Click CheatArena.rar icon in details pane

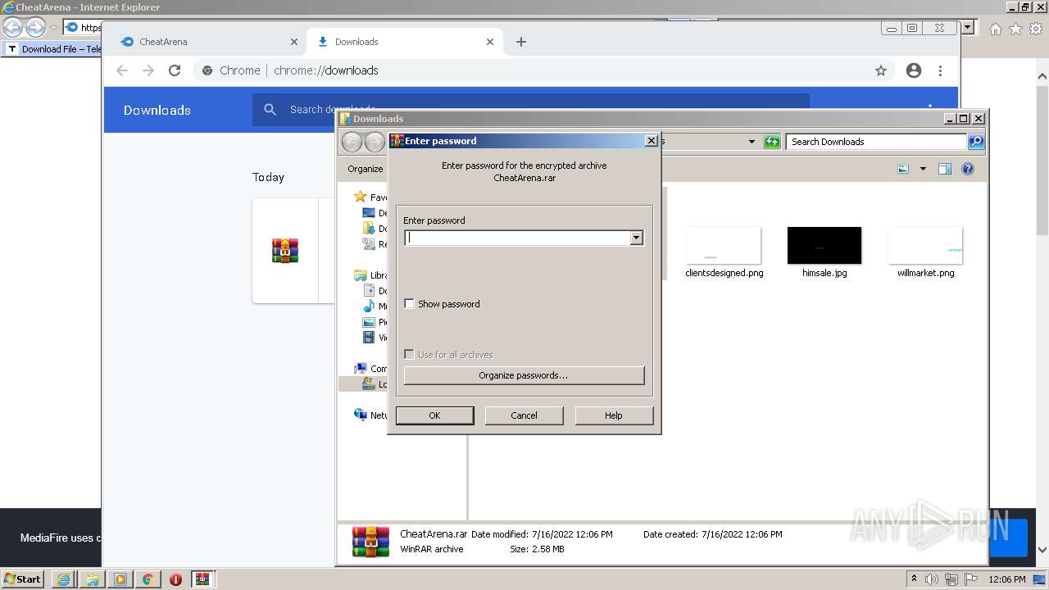370,542
